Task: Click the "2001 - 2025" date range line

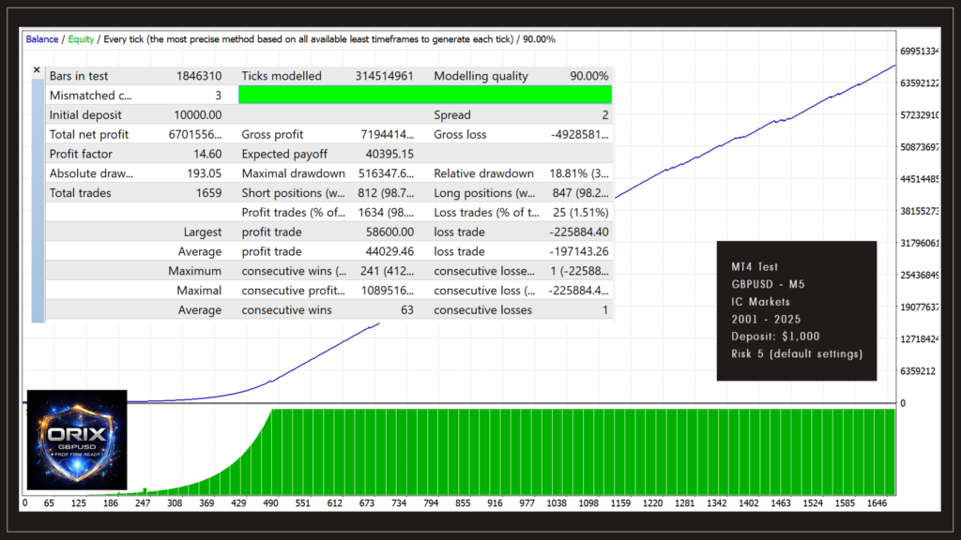Action: [766, 319]
